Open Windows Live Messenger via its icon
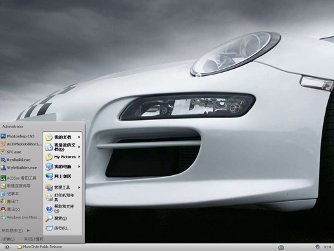Screen dimensions: 334x251 tap(3, 217)
